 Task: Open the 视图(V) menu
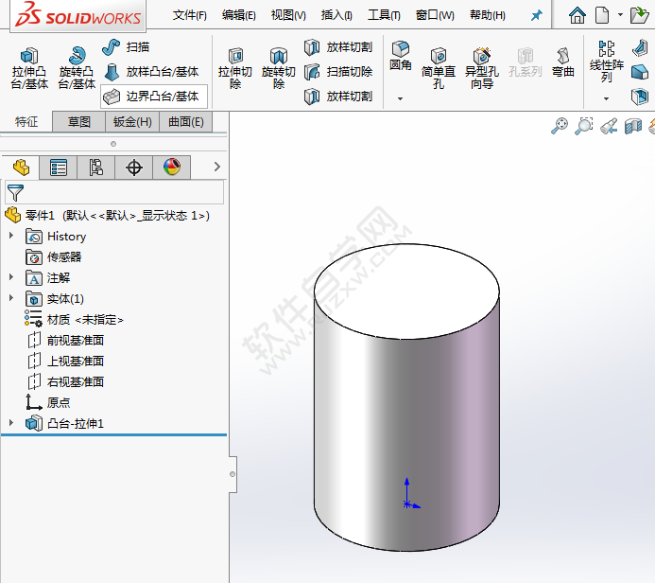pyautogui.click(x=288, y=15)
